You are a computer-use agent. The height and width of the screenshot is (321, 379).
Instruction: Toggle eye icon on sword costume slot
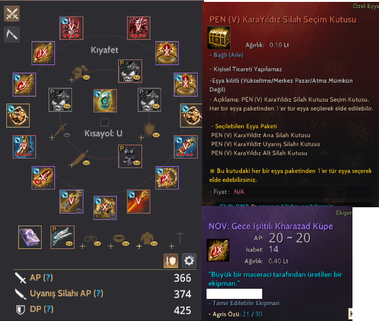tap(67, 135)
